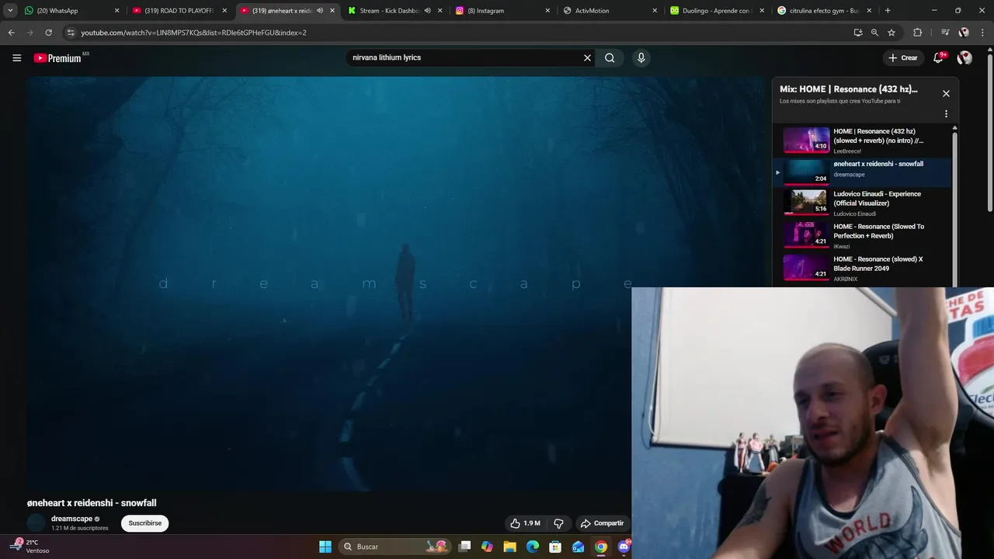This screenshot has width=994, height=559.
Task: Switch to the Duolingo tab
Action: click(716, 11)
